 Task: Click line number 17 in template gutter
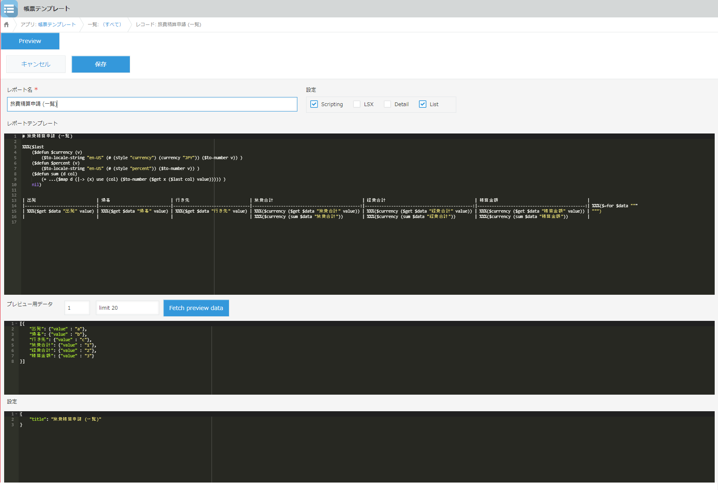(14, 222)
